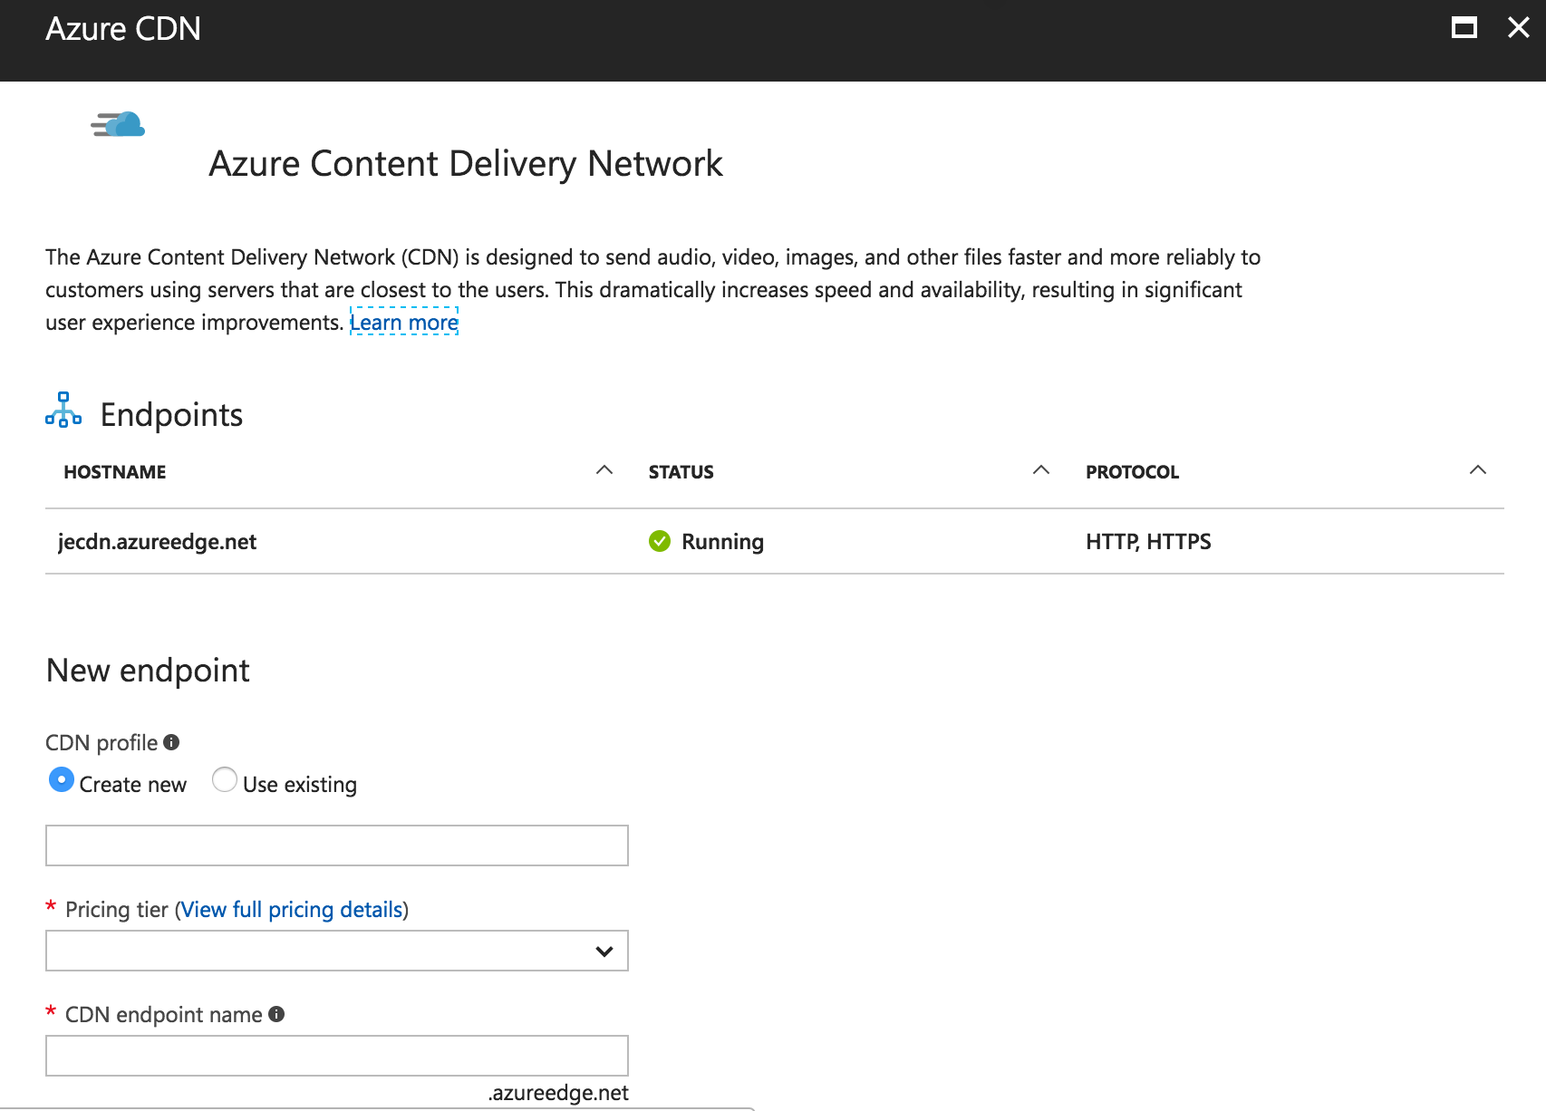Click the HTTP, HTTPS protocol cell
The height and width of the screenshot is (1111, 1546).
pyautogui.click(x=1148, y=541)
